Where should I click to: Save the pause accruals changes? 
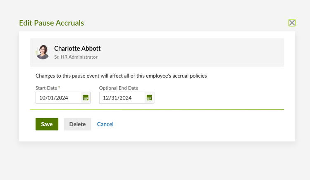coord(47,124)
